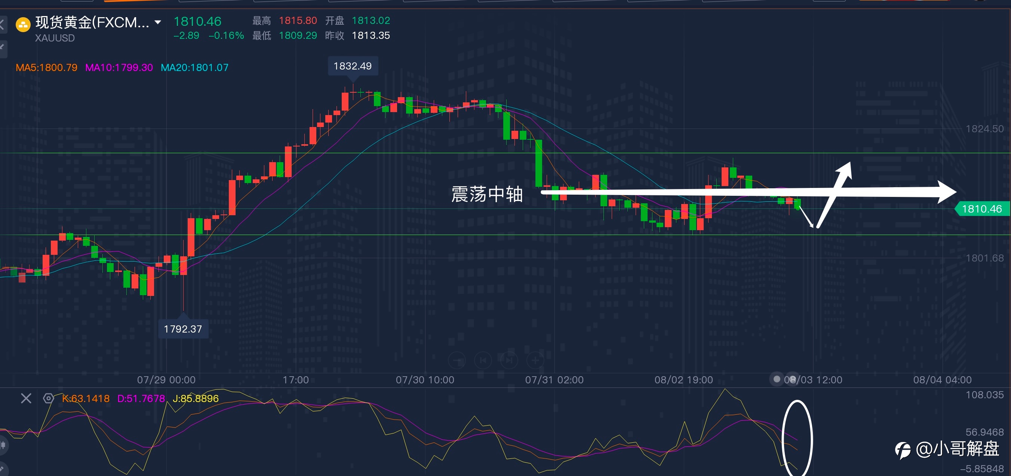Click the MA20:1801.07 indicator label
The height and width of the screenshot is (476, 1011).
click(195, 68)
